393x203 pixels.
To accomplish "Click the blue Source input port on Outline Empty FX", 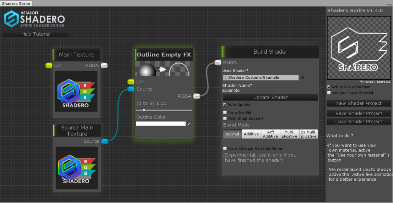I will click(131, 89).
